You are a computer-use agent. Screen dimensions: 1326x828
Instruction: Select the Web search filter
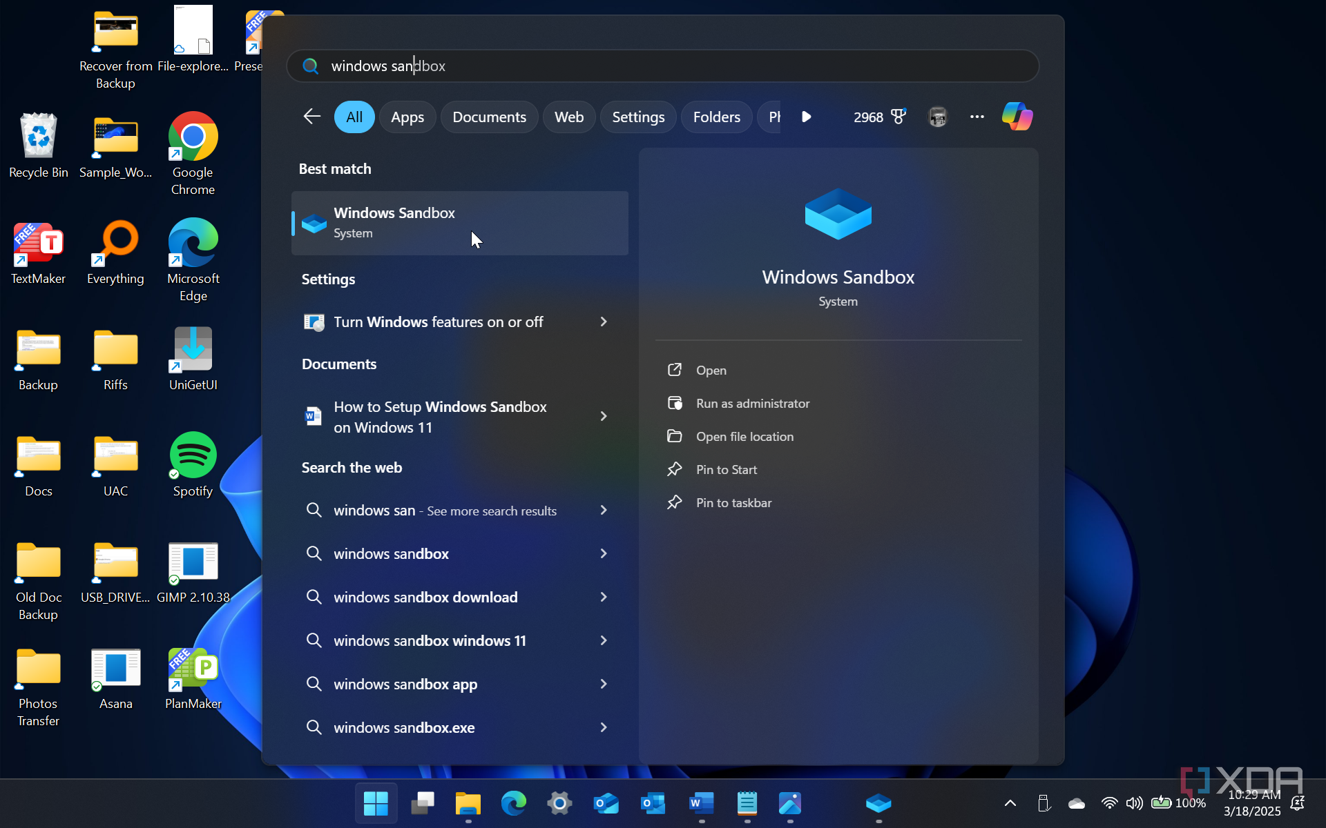(569, 117)
